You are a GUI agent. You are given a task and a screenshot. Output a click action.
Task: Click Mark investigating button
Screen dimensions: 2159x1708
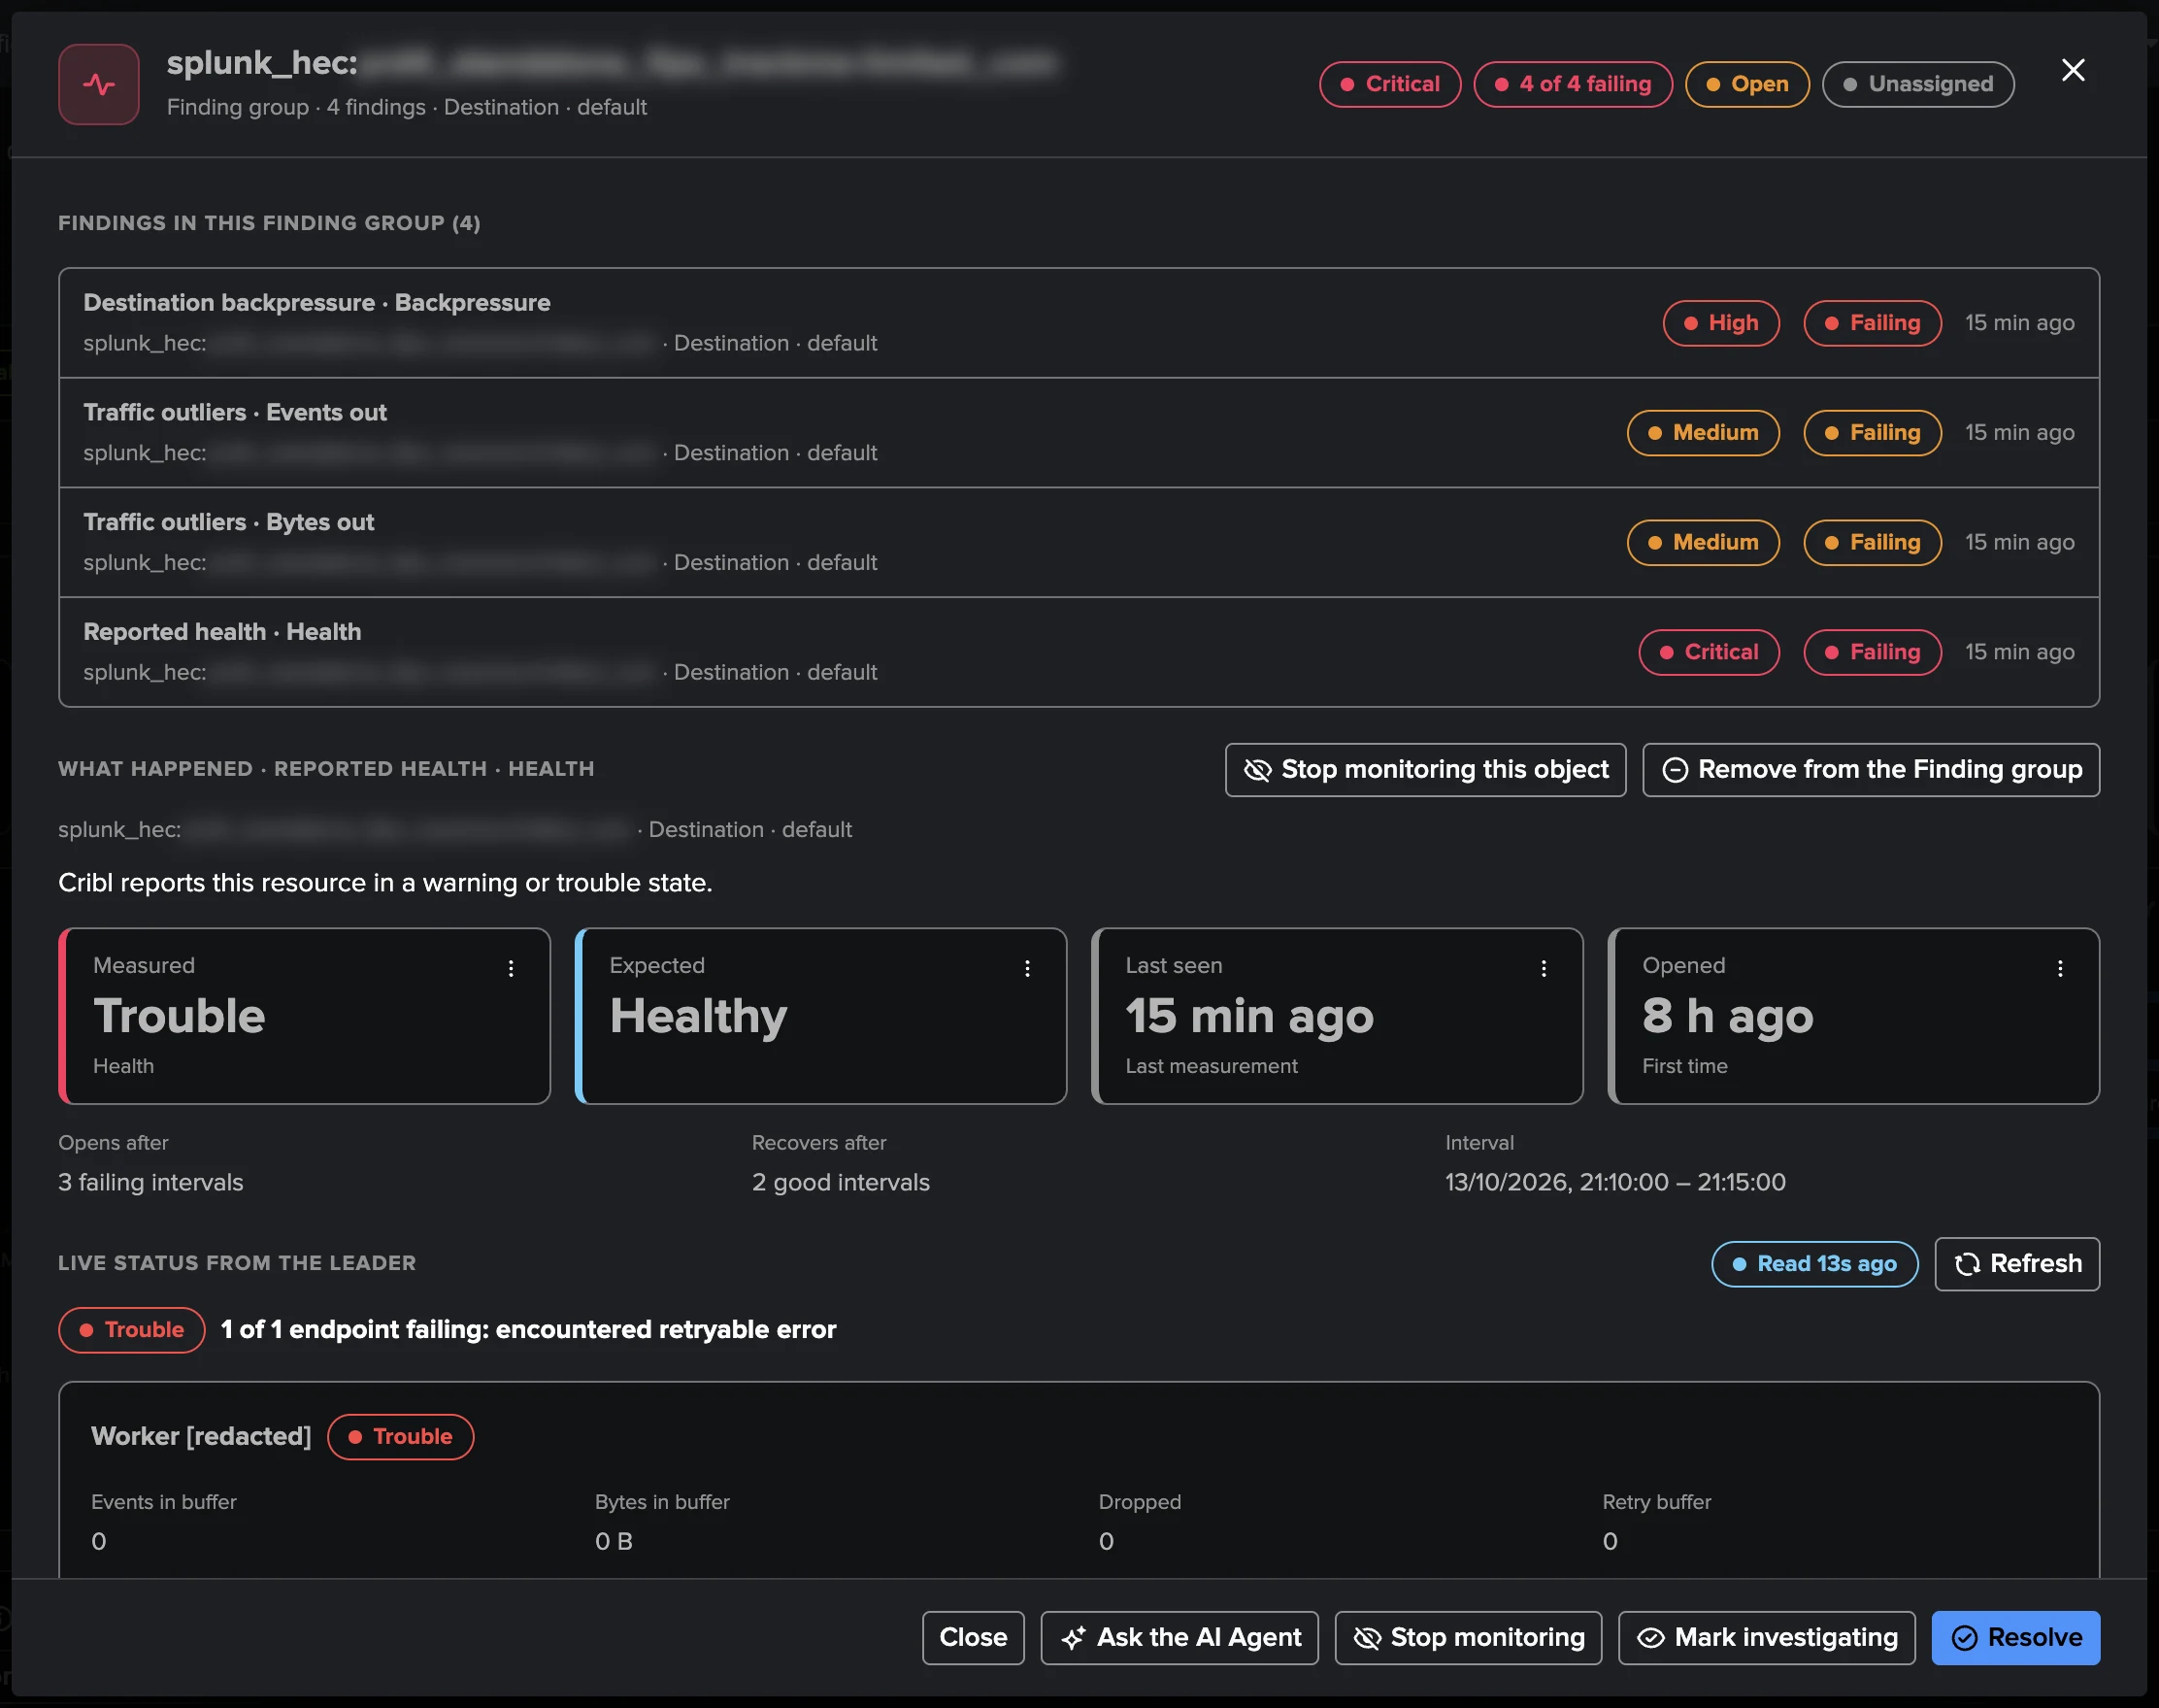click(1767, 1638)
